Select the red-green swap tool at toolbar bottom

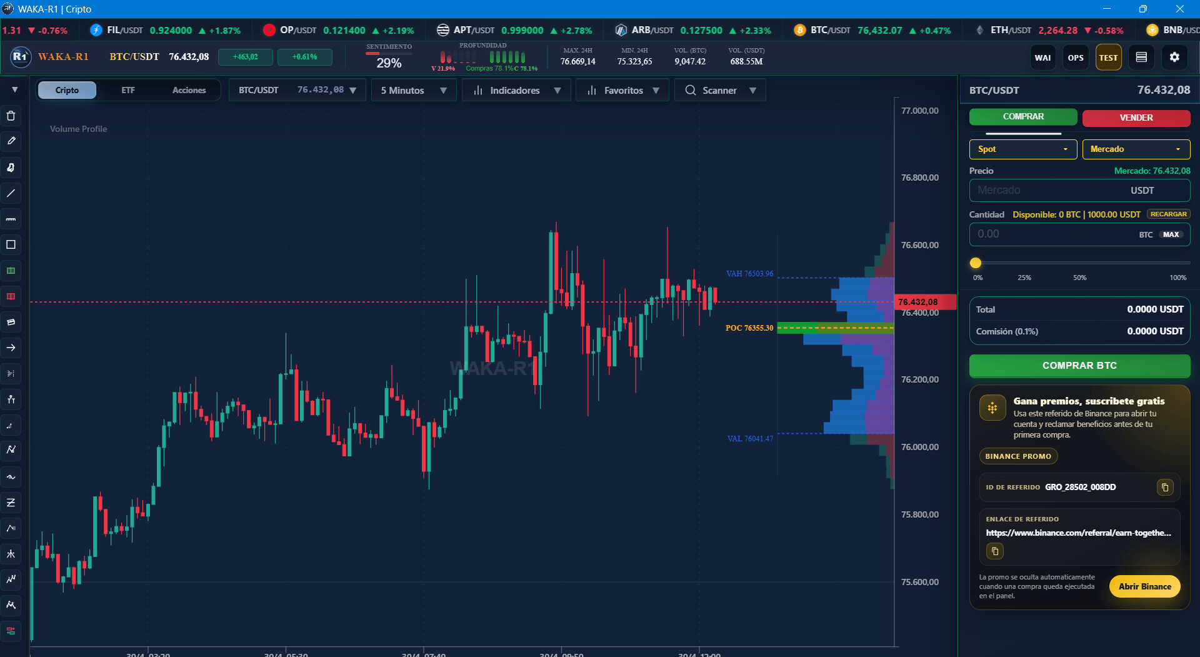[x=11, y=631]
